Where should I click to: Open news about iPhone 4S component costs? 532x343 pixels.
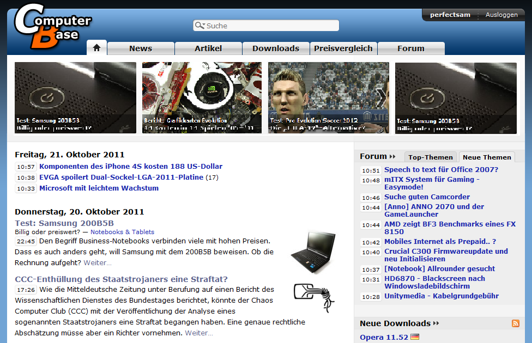click(x=131, y=167)
